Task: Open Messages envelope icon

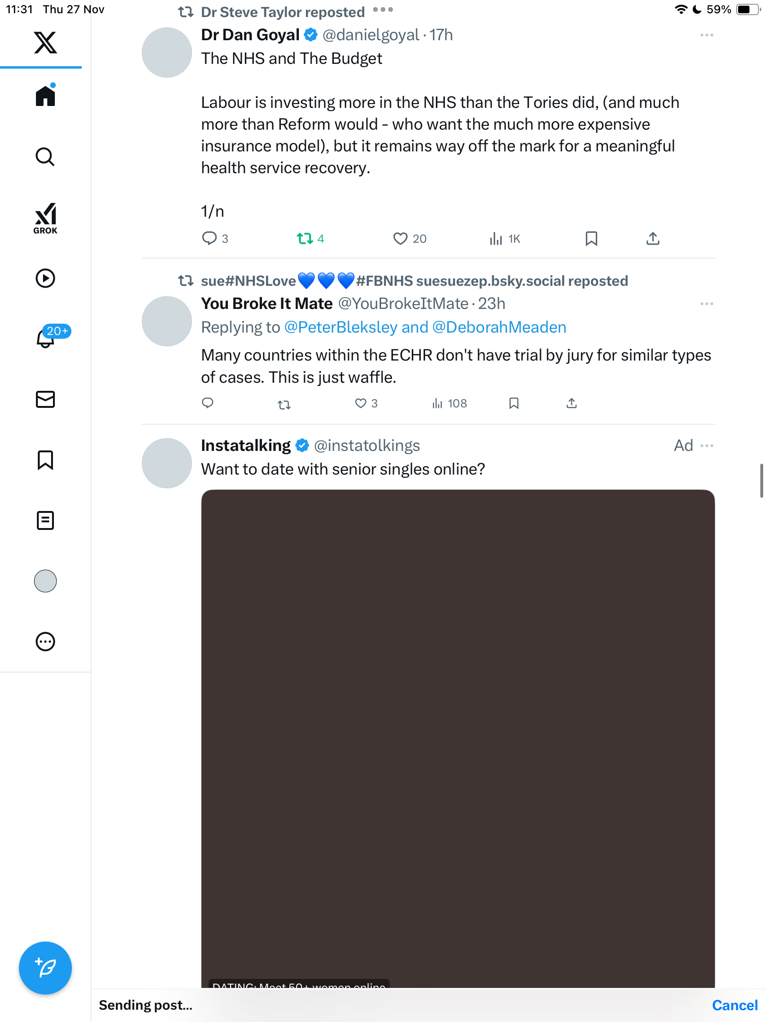Action: tap(45, 399)
